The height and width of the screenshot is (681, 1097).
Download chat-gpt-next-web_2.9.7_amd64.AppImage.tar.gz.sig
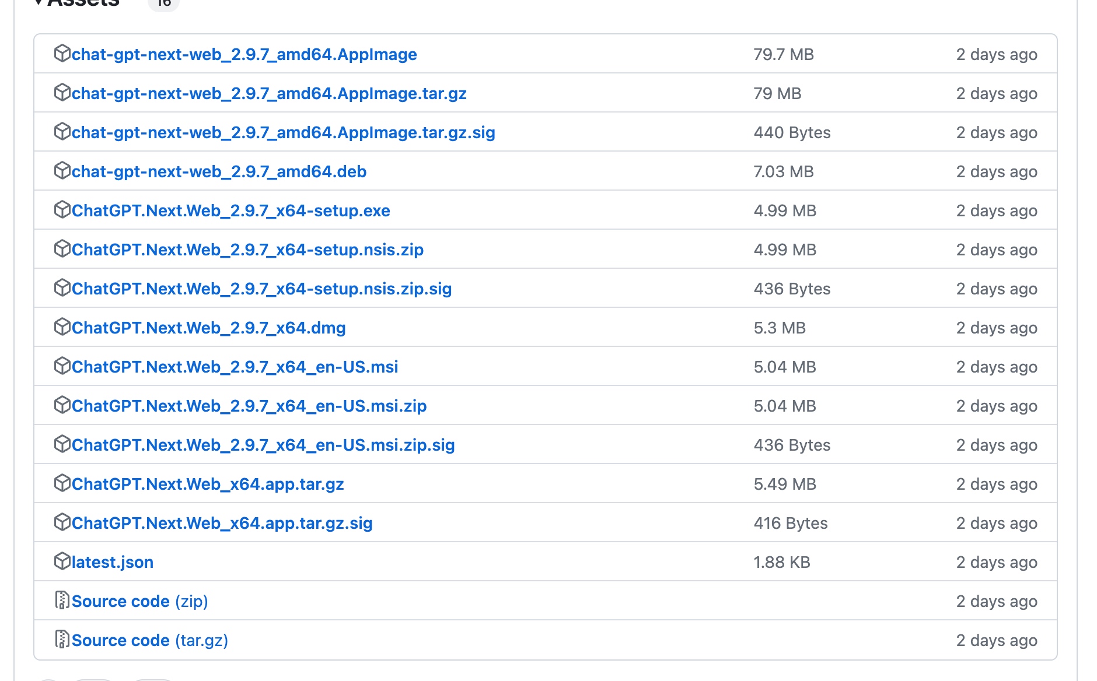(x=284, y=132)
